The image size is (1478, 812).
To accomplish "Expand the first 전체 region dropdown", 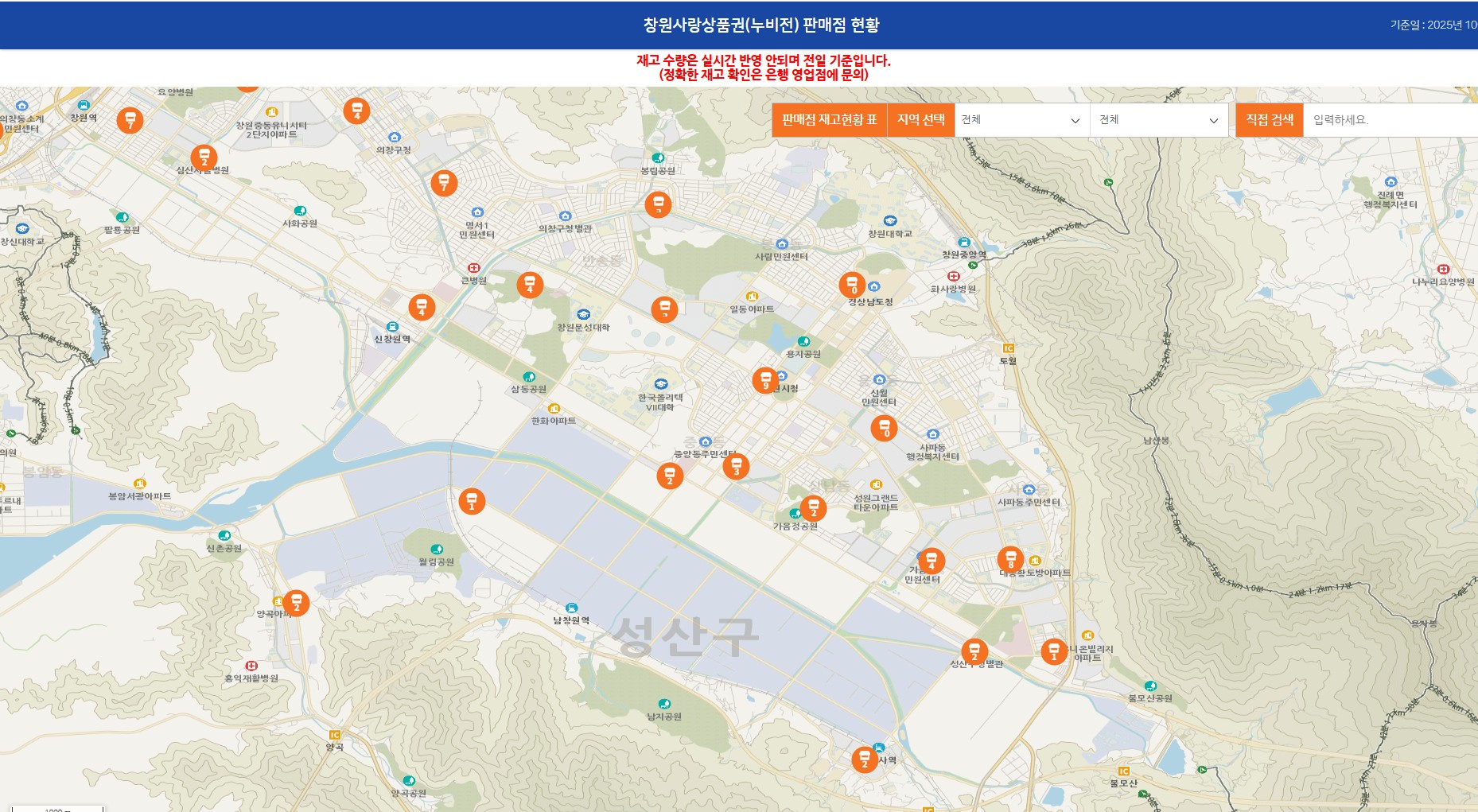I will 1021,120.
